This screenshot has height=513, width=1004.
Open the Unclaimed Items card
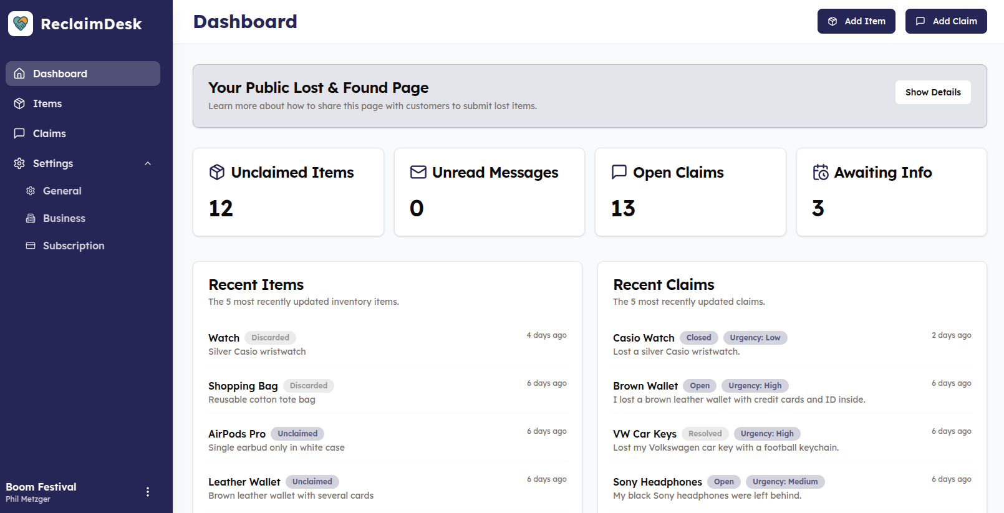point(288,192)
